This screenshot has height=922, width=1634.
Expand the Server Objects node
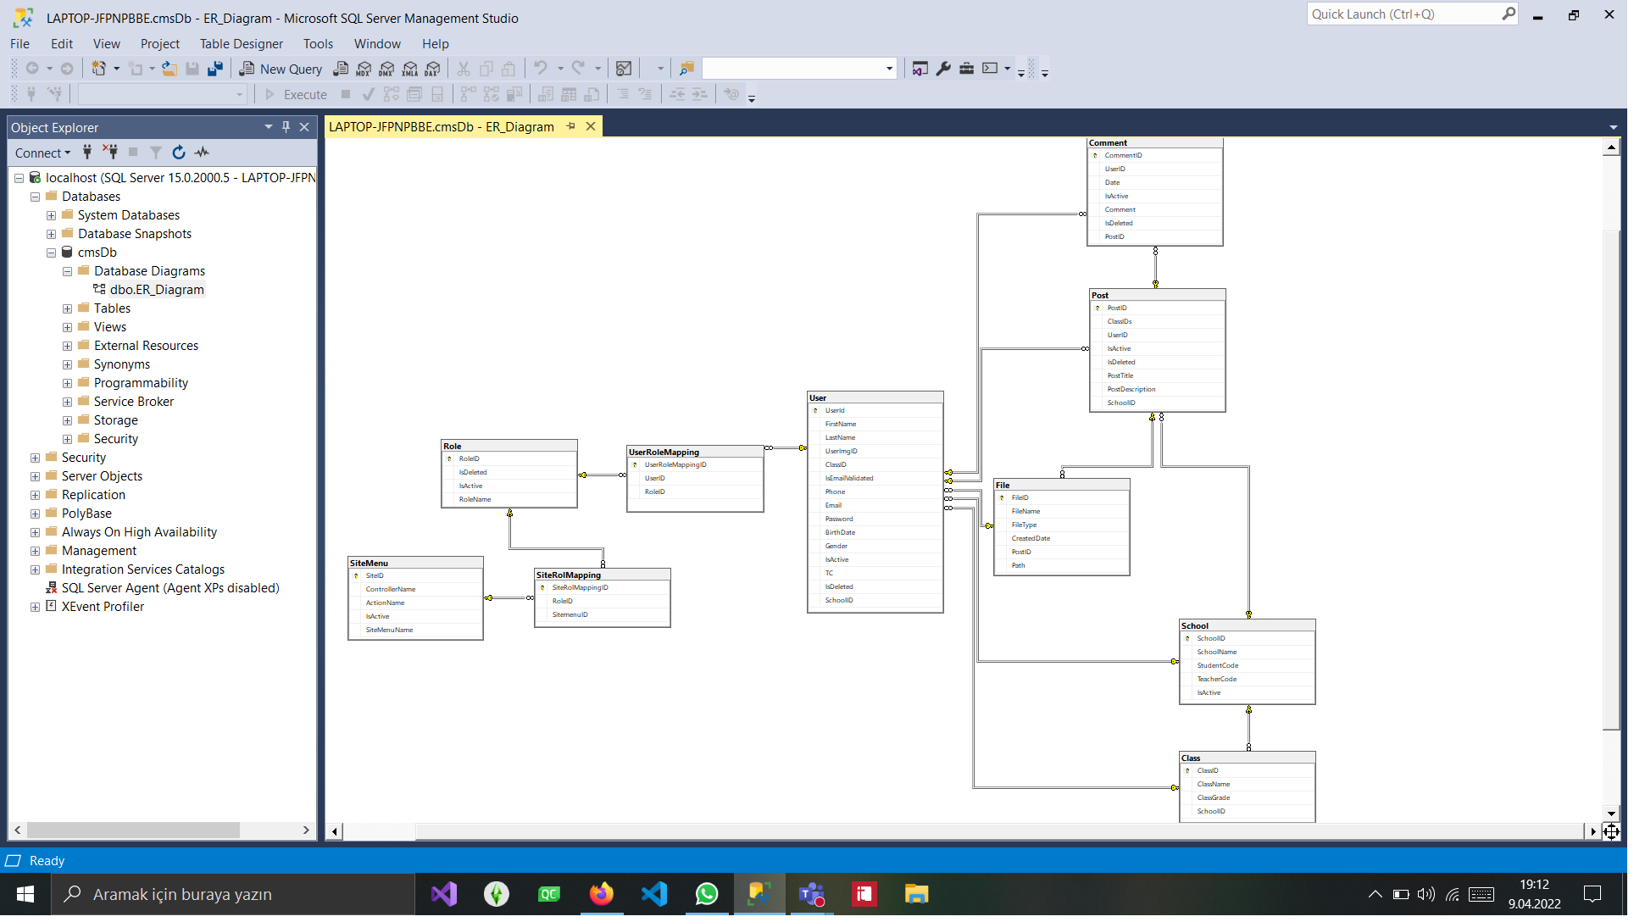(35, 476)
